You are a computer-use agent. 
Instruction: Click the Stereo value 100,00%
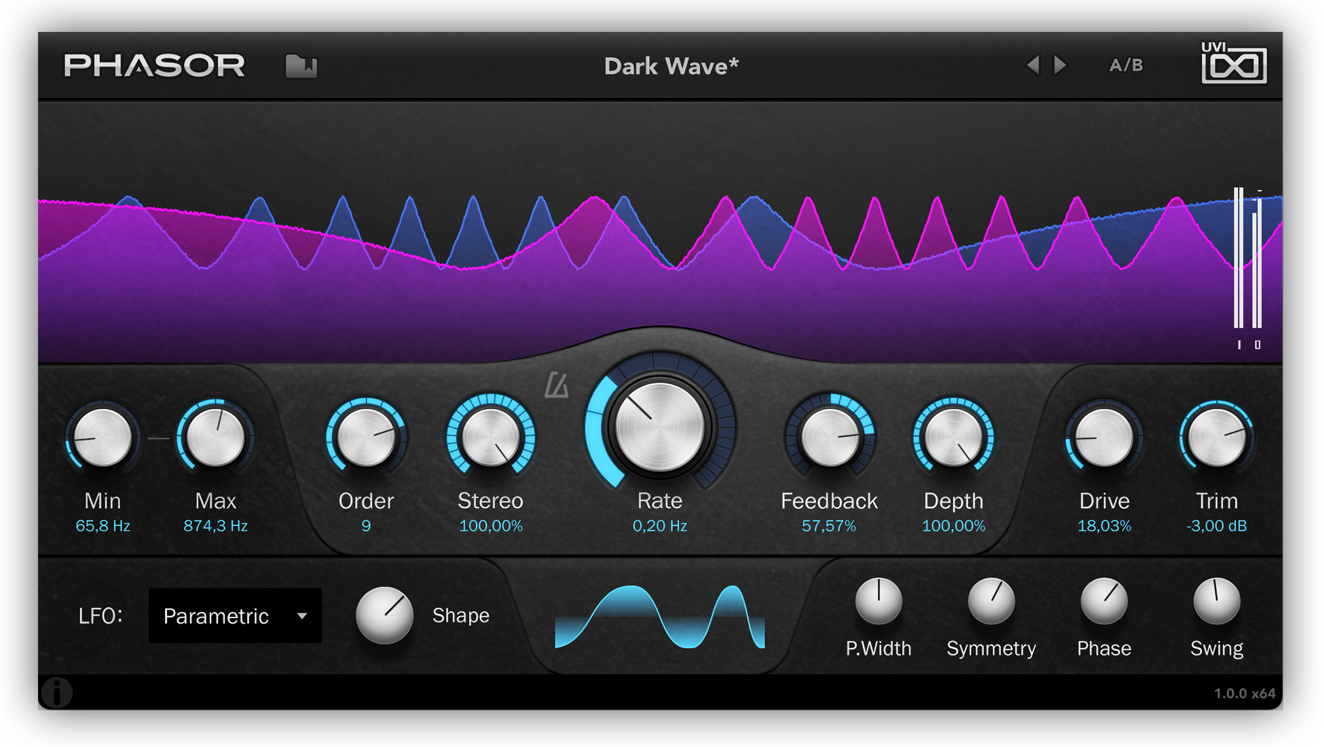tap(490, 526)
